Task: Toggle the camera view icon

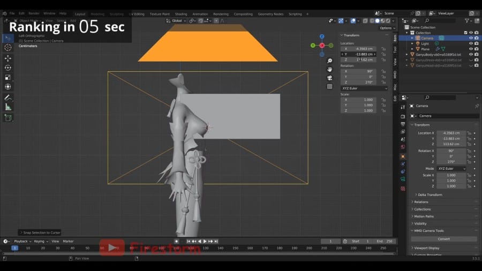Action: coord(329,78)
